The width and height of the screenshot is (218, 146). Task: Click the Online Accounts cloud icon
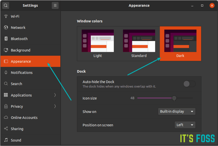[x=6, y=118]
